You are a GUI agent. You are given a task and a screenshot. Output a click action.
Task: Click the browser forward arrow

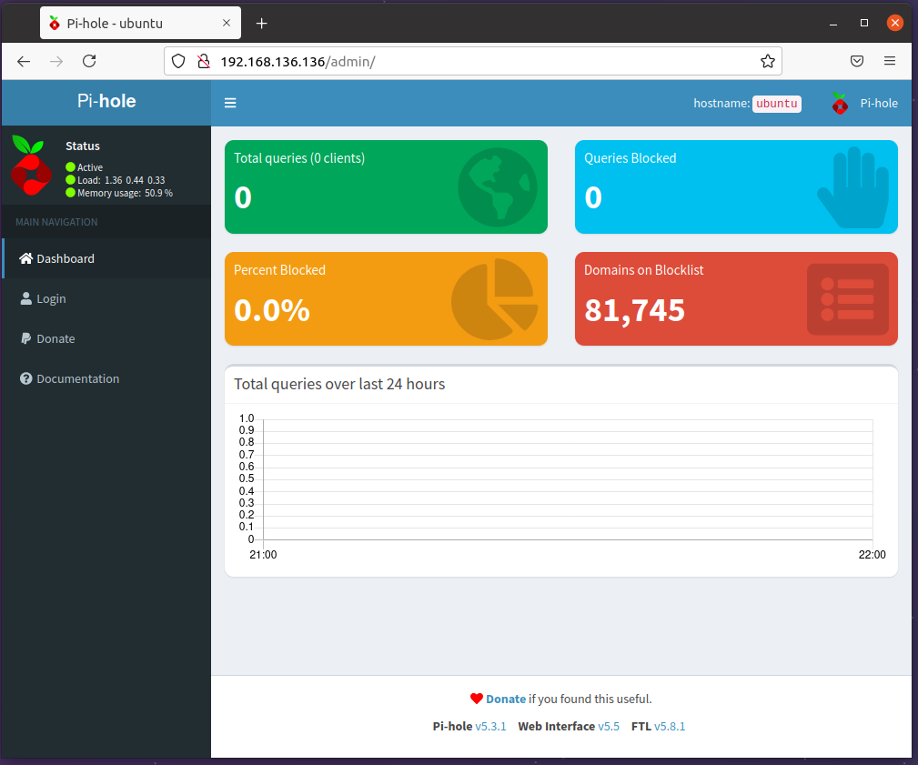click(x=56, y=62)
